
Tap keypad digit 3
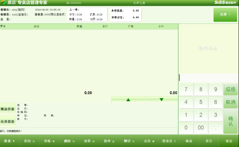215,115
